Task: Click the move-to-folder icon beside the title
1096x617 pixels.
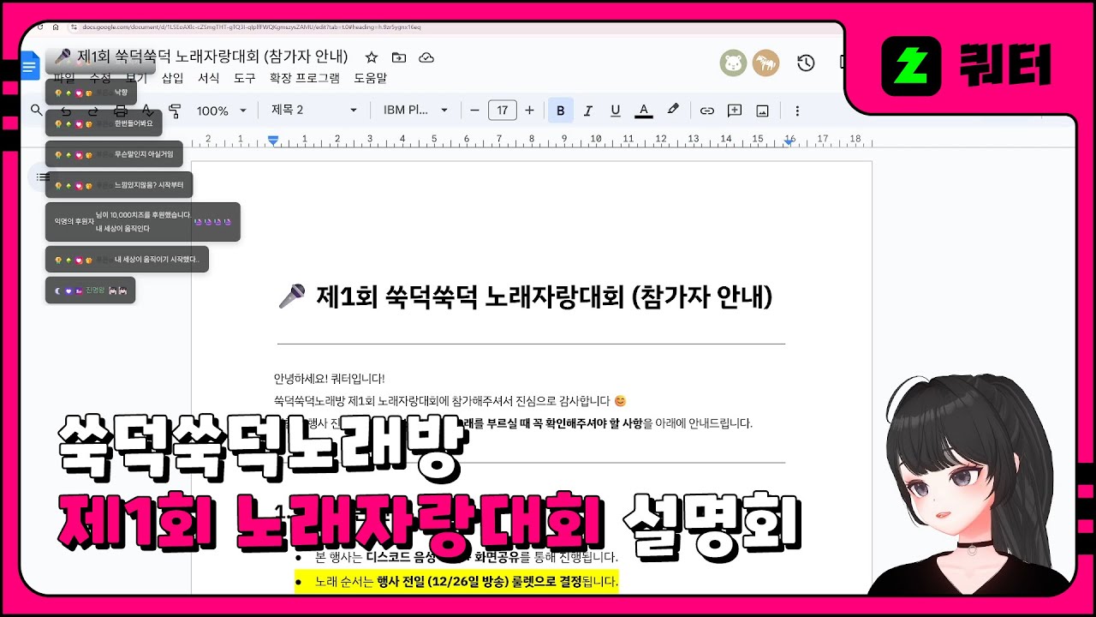Action: point(399,57)
